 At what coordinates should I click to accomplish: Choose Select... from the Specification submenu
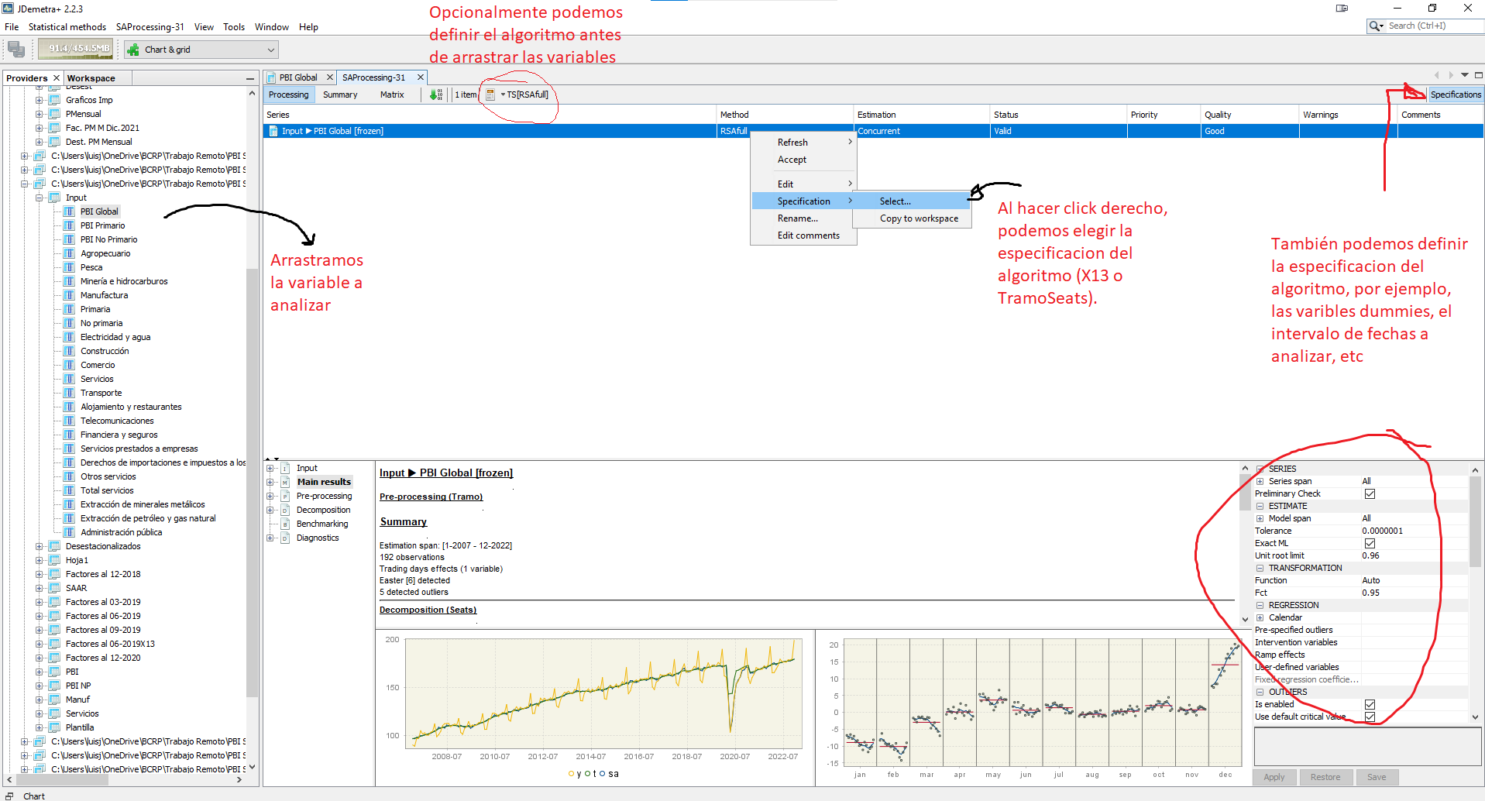[895, 201]
